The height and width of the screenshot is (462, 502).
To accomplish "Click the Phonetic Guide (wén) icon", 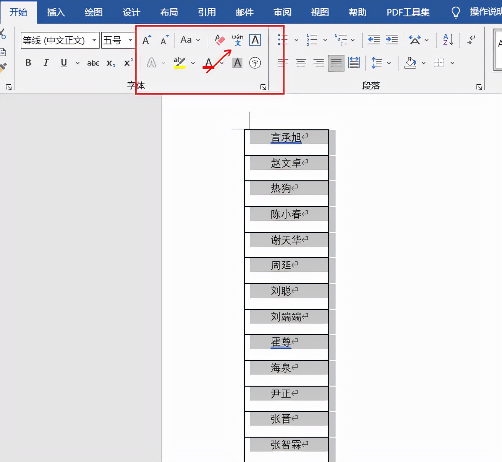I will click(237, 40).
